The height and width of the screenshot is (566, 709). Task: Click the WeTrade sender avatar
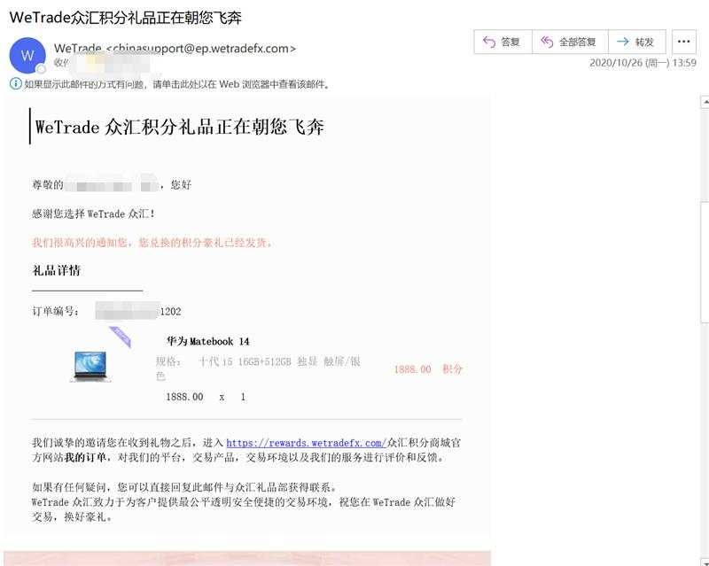(x=27, y=55)
